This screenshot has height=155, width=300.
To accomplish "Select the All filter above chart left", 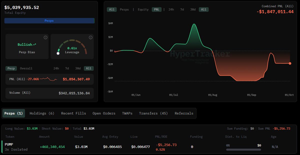I will (x=112, y=9).
